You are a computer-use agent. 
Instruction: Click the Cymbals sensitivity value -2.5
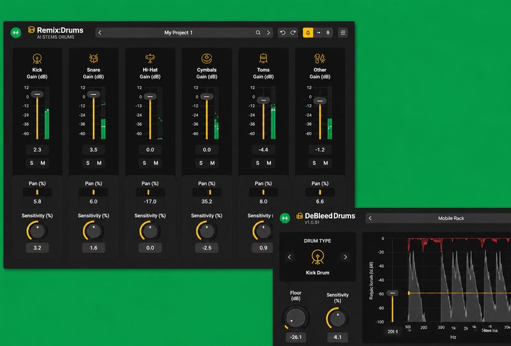pos(206,248)
